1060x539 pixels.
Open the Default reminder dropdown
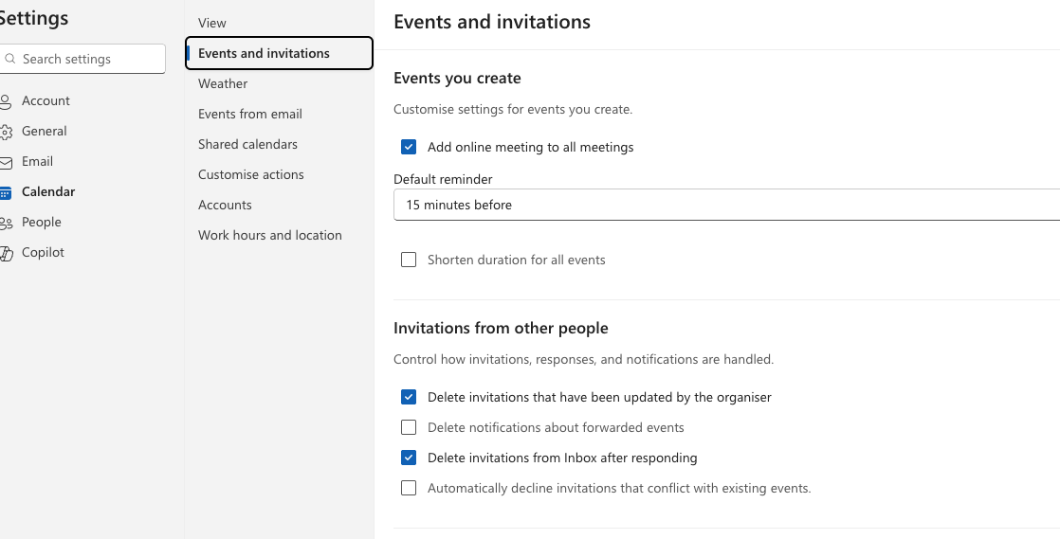pyautogui.click(x=726, y=205)
